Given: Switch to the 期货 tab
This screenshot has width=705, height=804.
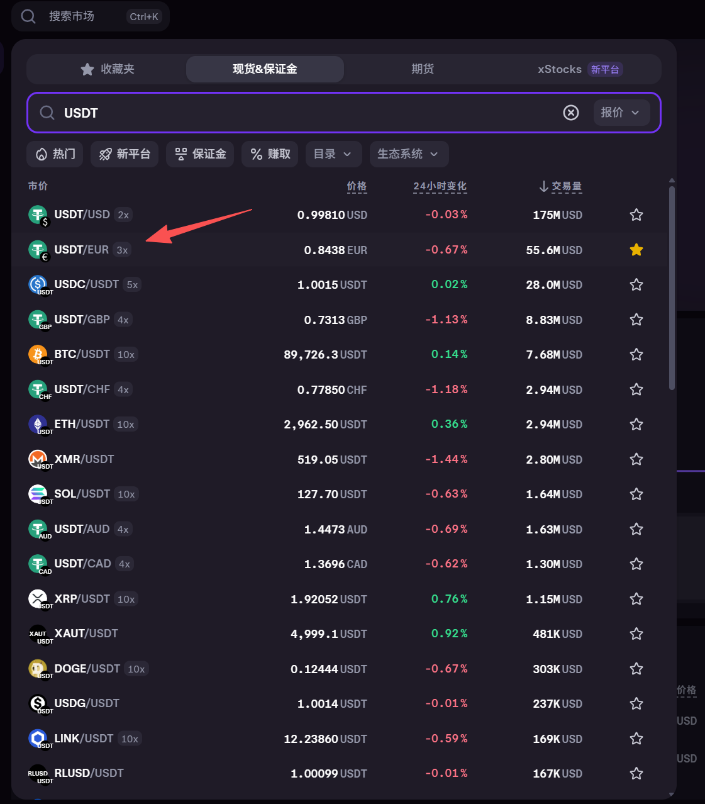Looking at the screenshot, I should click(422, 69).
